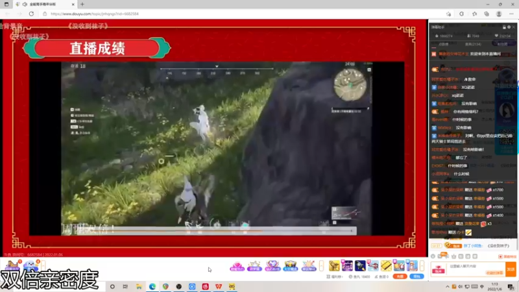Open first activity icon below the player
The width and height of the screenshot is (519, 292).
click(12, 265)
